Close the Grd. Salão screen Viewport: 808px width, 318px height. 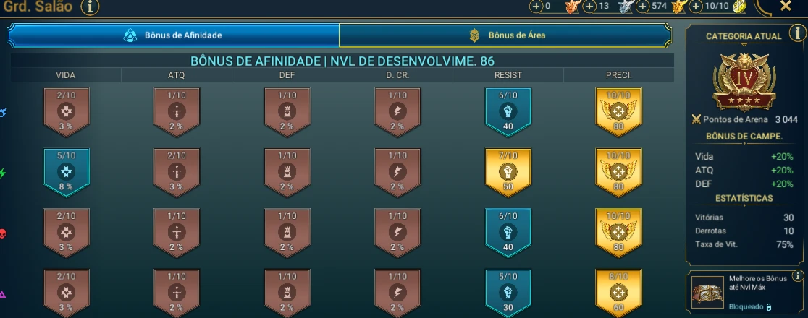786,7
